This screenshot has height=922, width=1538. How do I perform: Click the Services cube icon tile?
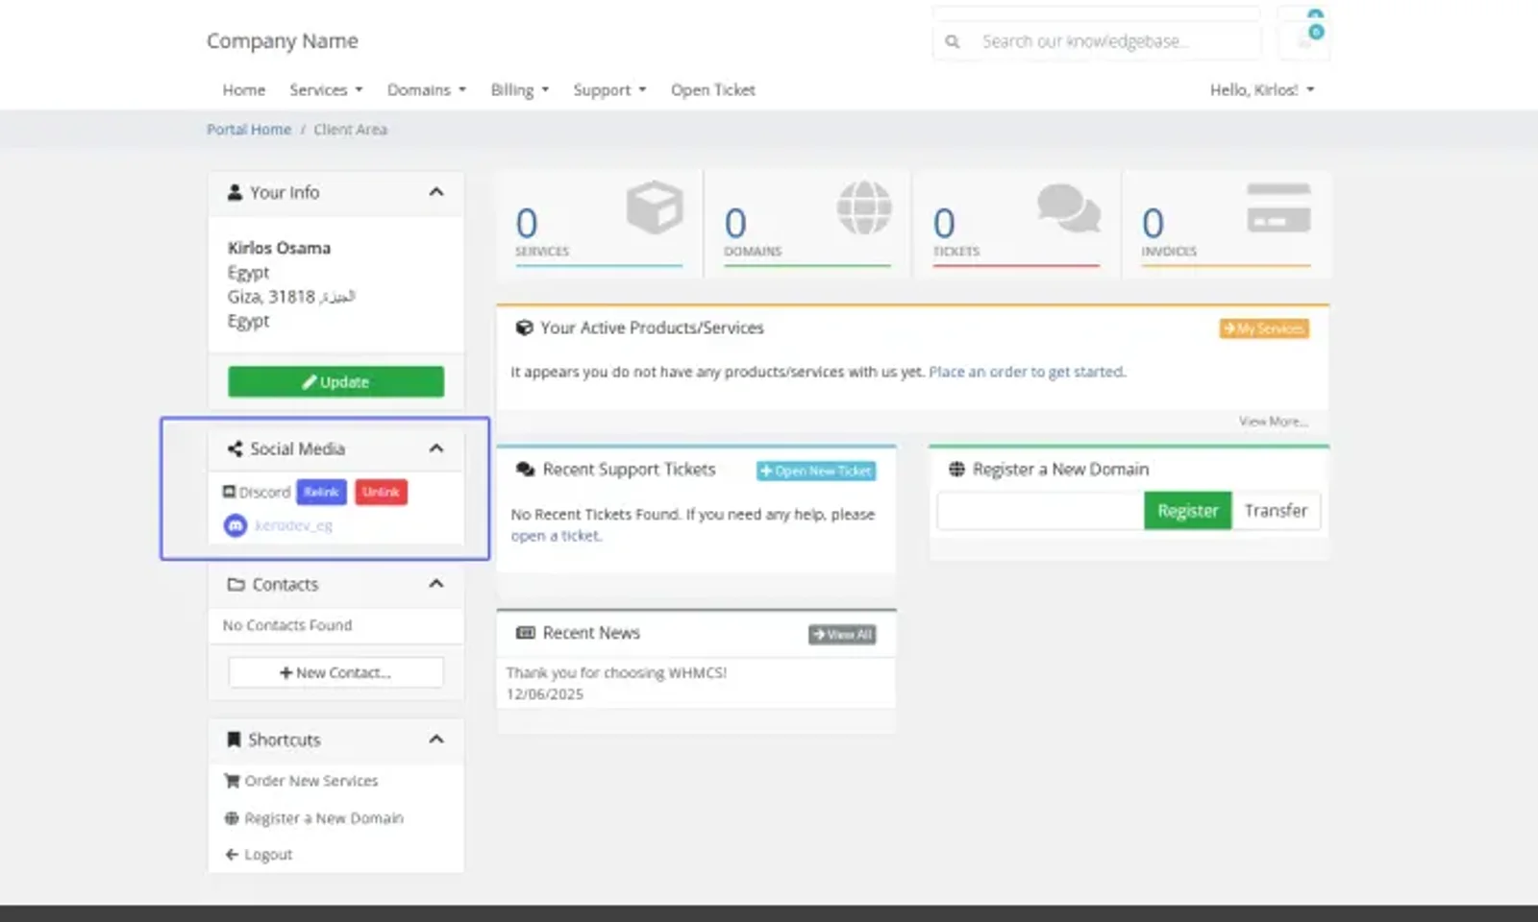click(655, 206)
